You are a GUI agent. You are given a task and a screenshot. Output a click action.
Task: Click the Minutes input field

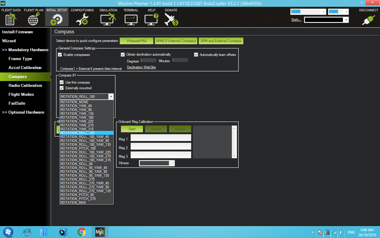pyautogui.click(x=180, y=60)
